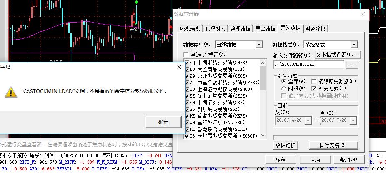Viewport: 386px width, 173px height.
Task: Click the browse "..." button beside file path
Action: [352, 65]
